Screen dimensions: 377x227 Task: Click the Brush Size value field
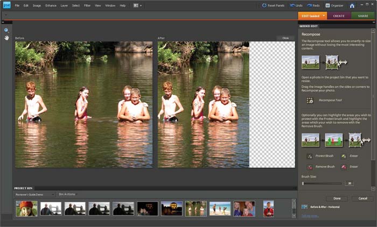pos(350,183)
